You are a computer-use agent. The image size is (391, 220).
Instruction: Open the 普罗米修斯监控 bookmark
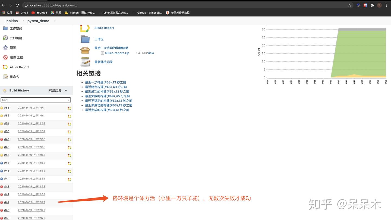(178, 13)
